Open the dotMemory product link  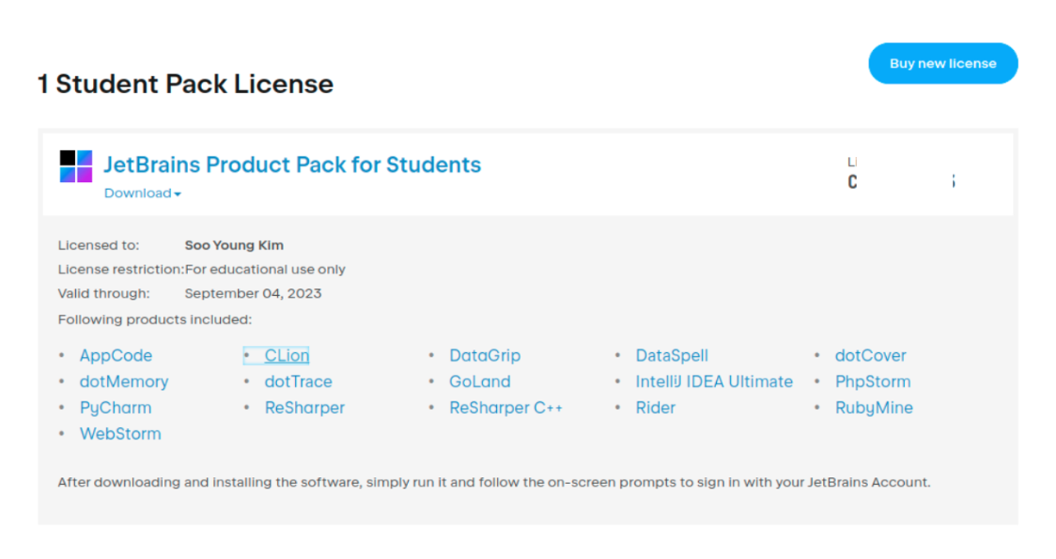[124, 381]
